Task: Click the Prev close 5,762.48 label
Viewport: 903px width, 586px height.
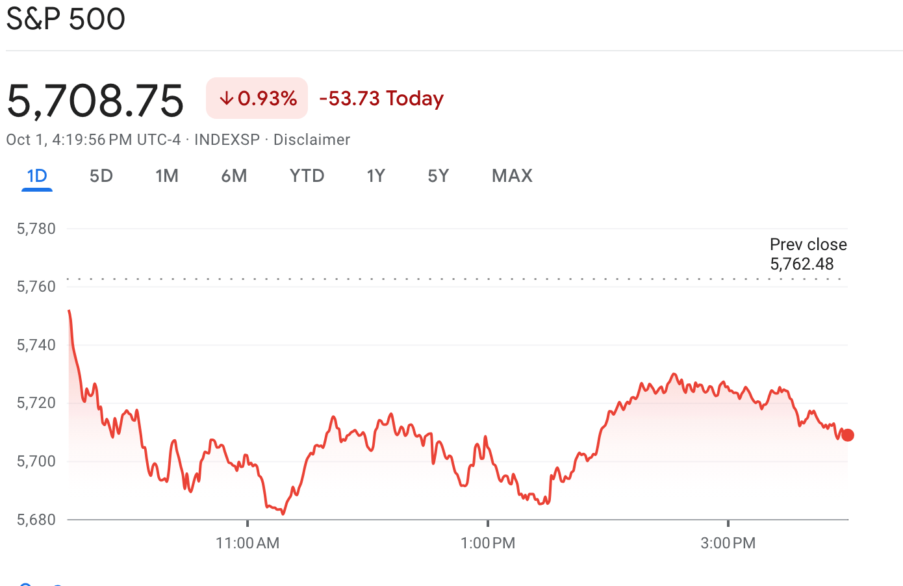Action: point(808,254)
